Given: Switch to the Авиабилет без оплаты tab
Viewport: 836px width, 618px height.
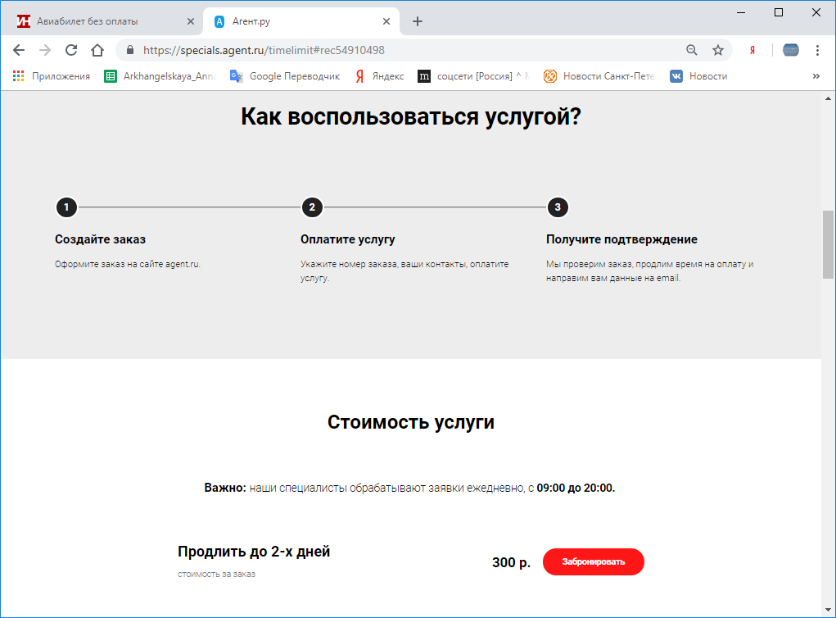Looking at the screenshot, I should click(x=98, y=21).
